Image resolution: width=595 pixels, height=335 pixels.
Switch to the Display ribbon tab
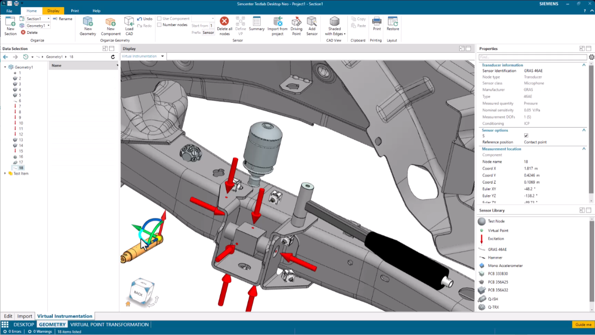pos(53,11)
